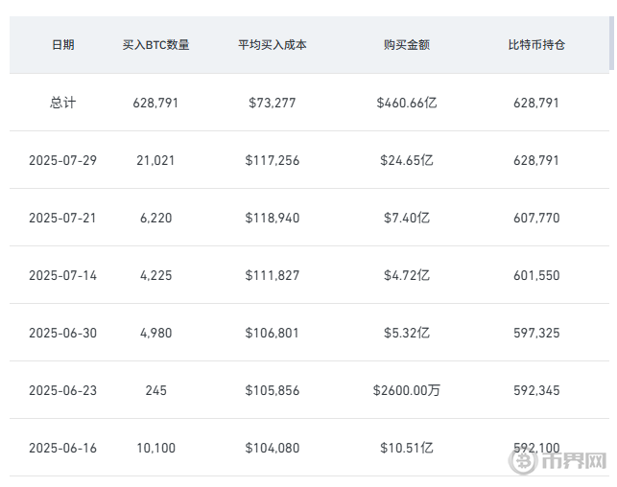Select the 2025-06-30 date cell
Screen dimensions: 617x487
62,333
